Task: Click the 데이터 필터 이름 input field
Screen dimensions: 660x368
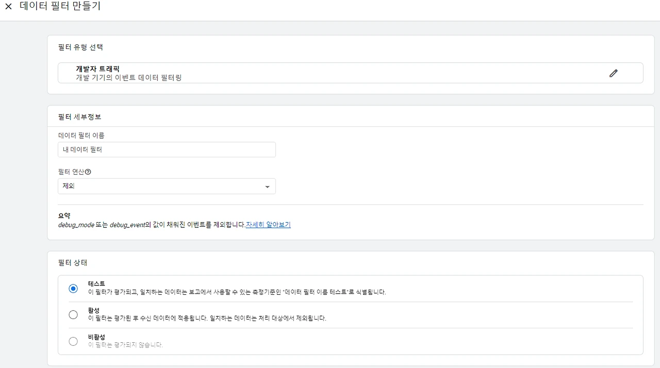Action: tap(167, 149)
